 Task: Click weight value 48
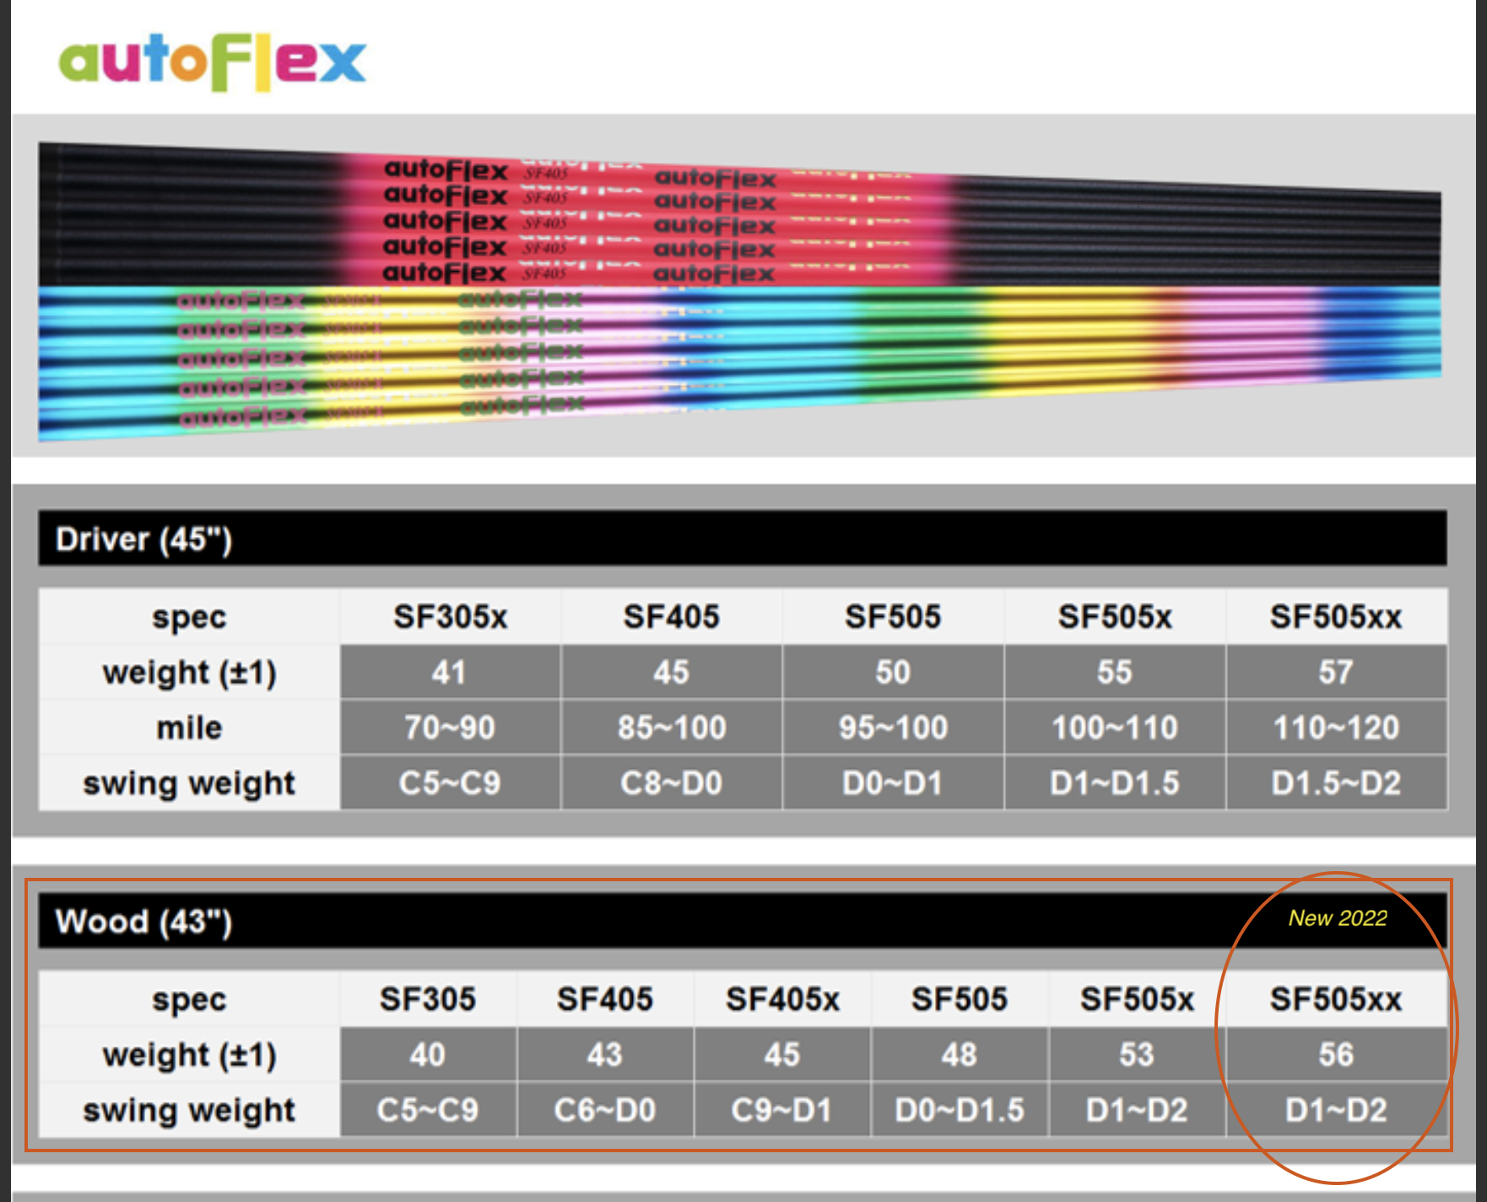(960, 1055)
